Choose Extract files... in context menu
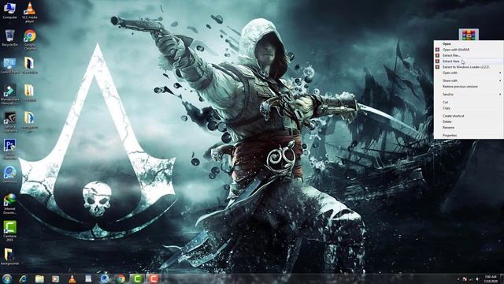Screen dimensions: 504x284 (x=469, y=55)
